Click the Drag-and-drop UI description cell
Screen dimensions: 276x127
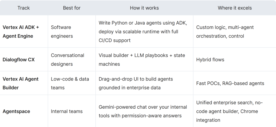click(144, 83)
